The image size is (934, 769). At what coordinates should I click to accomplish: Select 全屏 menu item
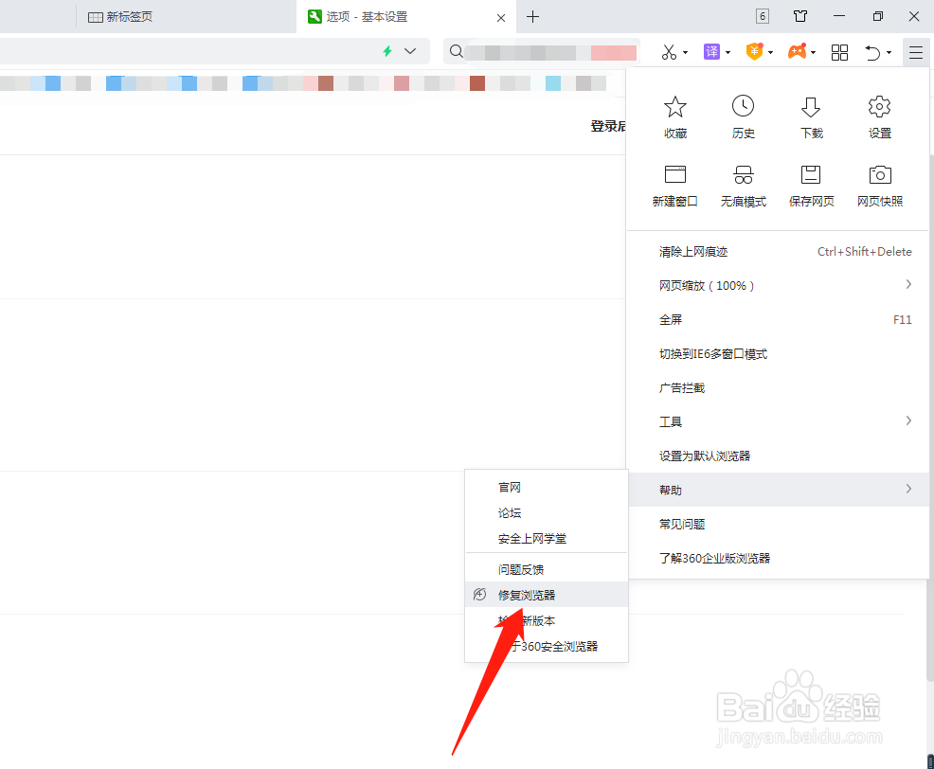click(779, 320)
